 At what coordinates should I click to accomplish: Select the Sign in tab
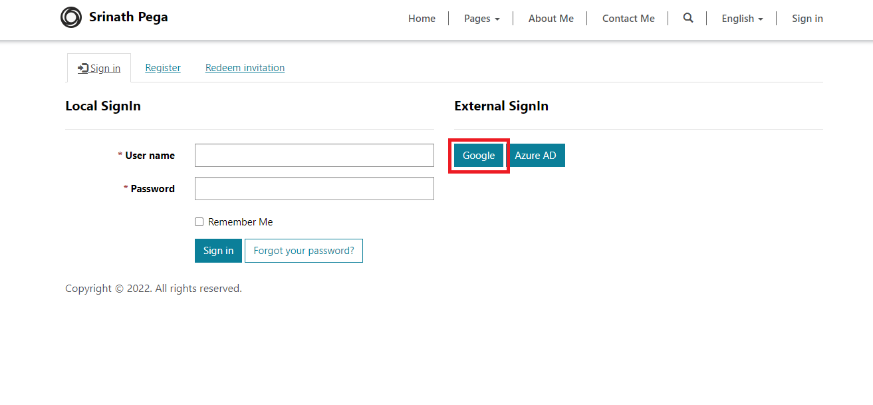pyautogui.click(x=105, y=68)
